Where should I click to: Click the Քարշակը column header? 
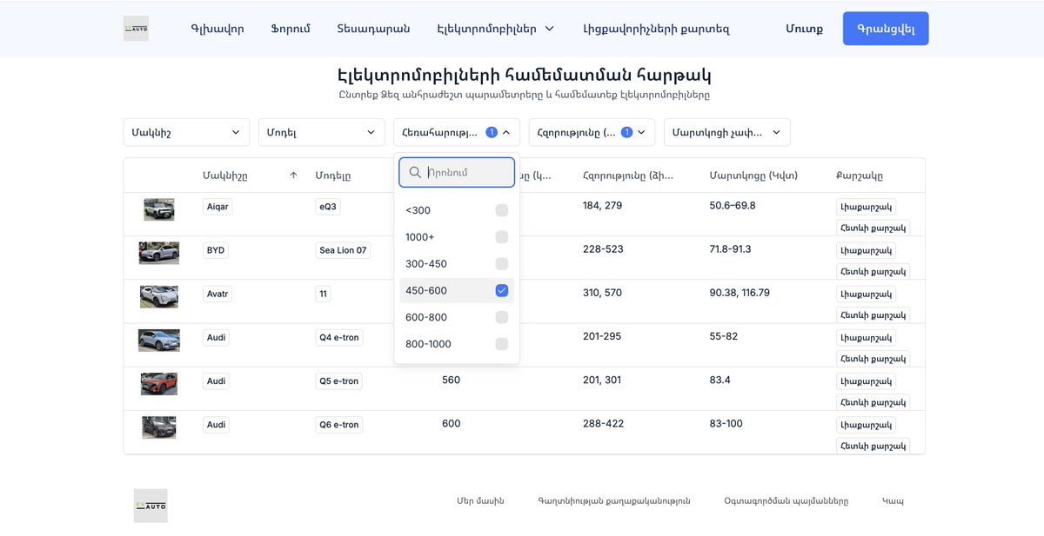click(x=860, y=175)
